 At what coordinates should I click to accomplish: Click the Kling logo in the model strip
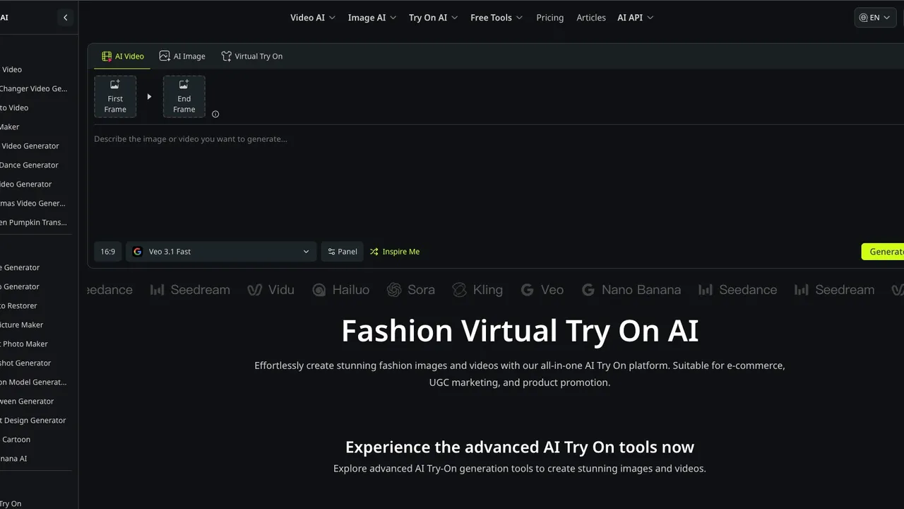tap(477, 290)
